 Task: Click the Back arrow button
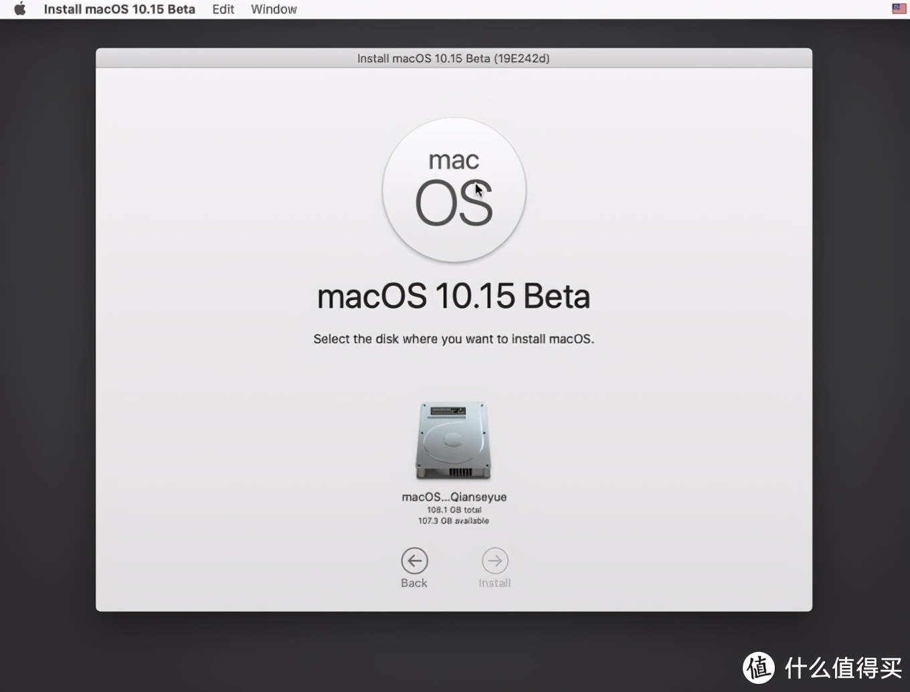click(x=414, y=561)
